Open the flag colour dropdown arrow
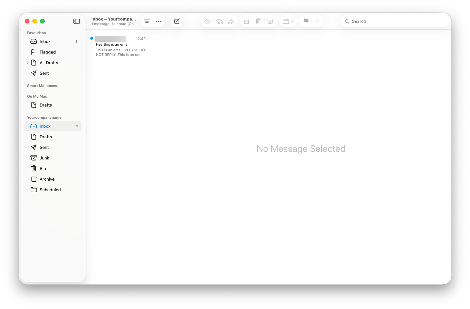 click(317, 21)
